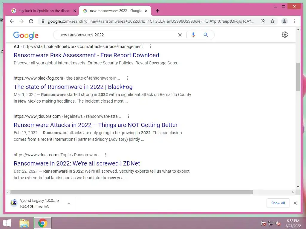Click the address bar URL
The height and width of the screenshot is (229, 306).
[x=151, y=21]
